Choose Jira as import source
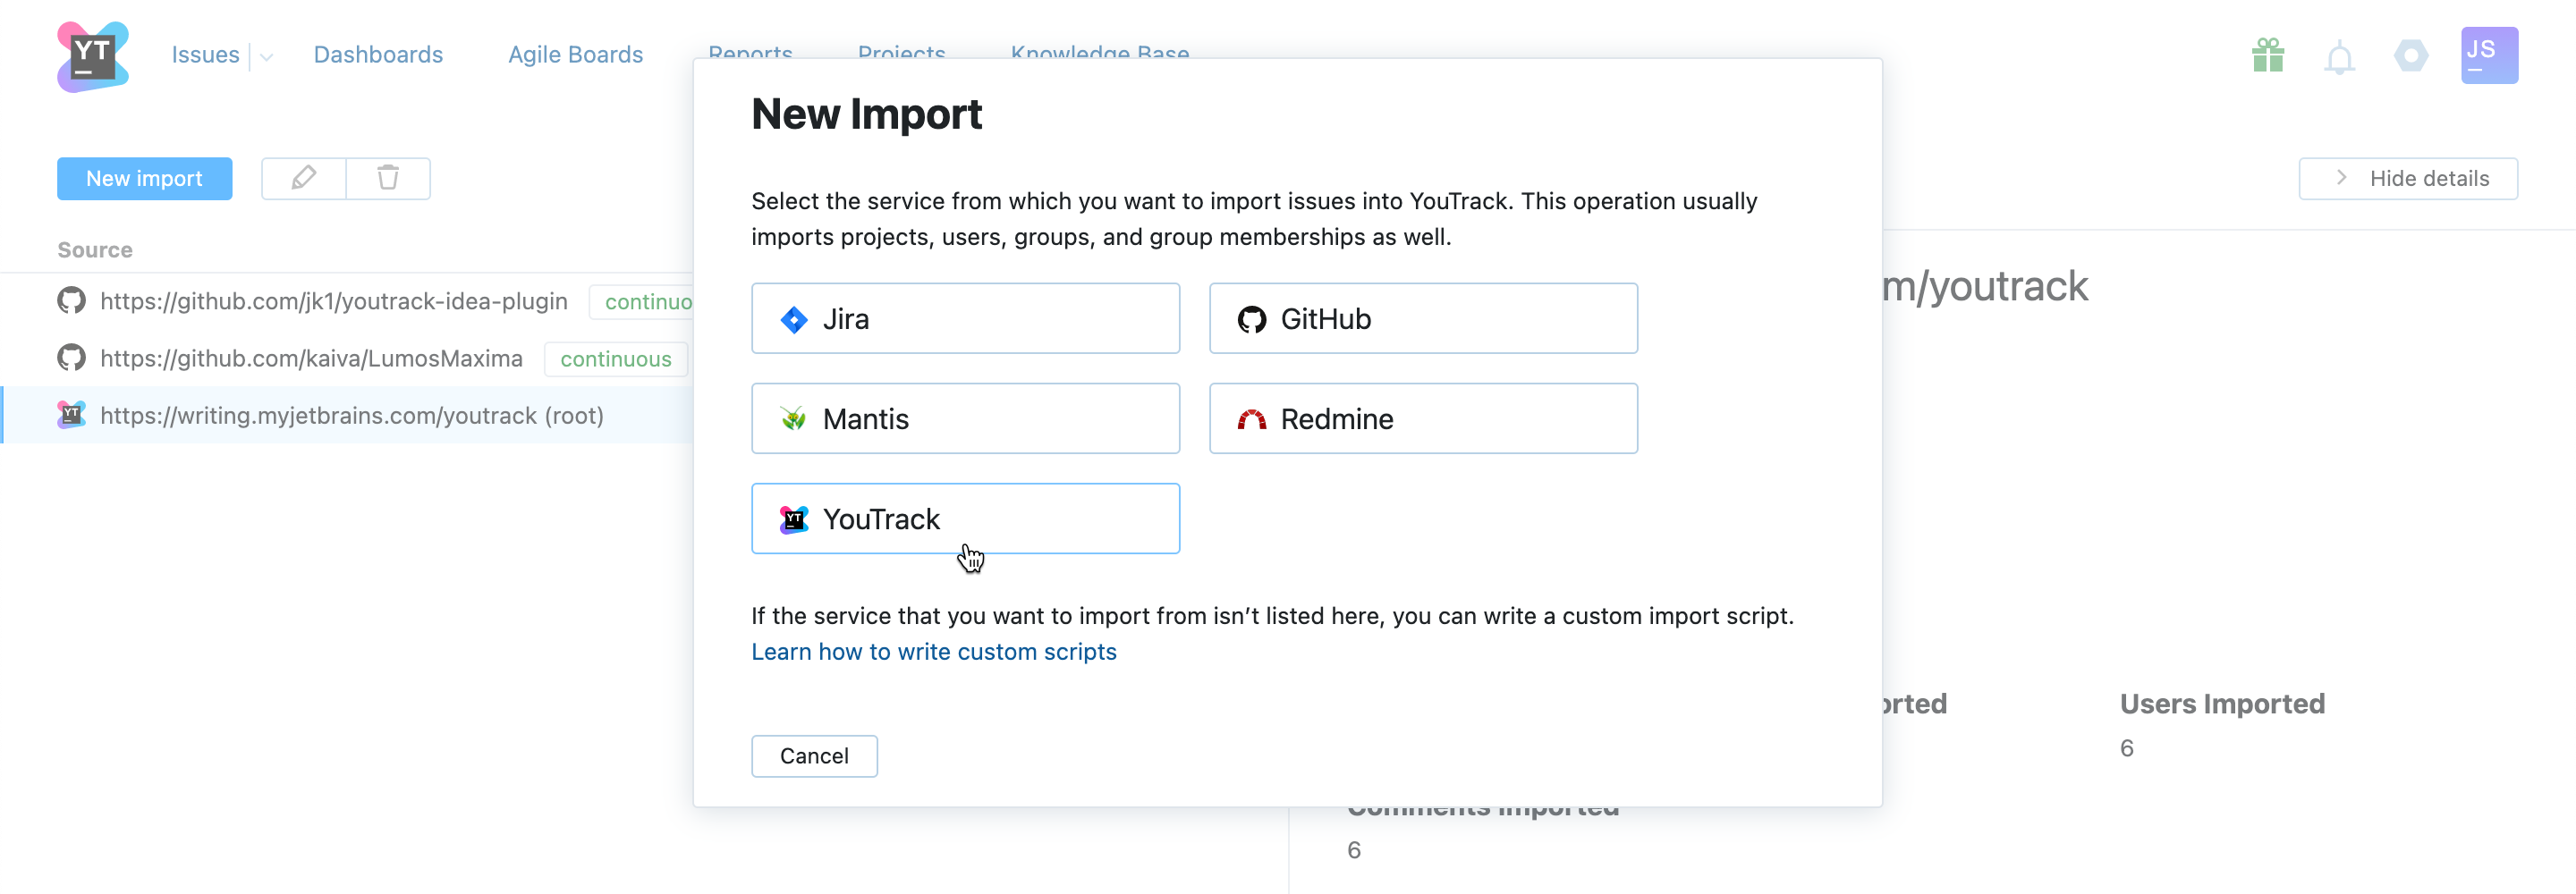The width and height of the screenshot is (2576, 894). tap(965, 319)
